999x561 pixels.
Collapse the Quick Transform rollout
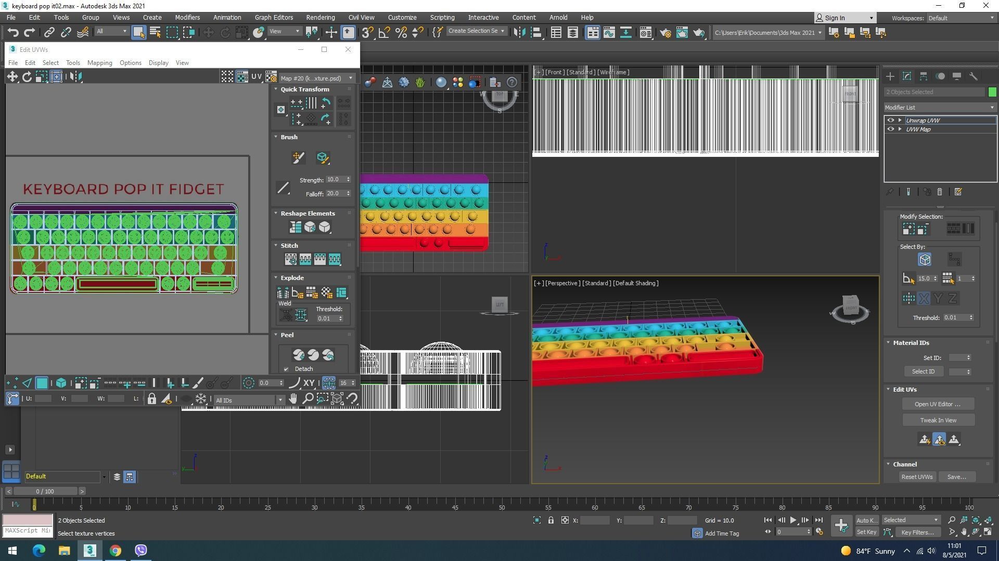coord(304,89)
